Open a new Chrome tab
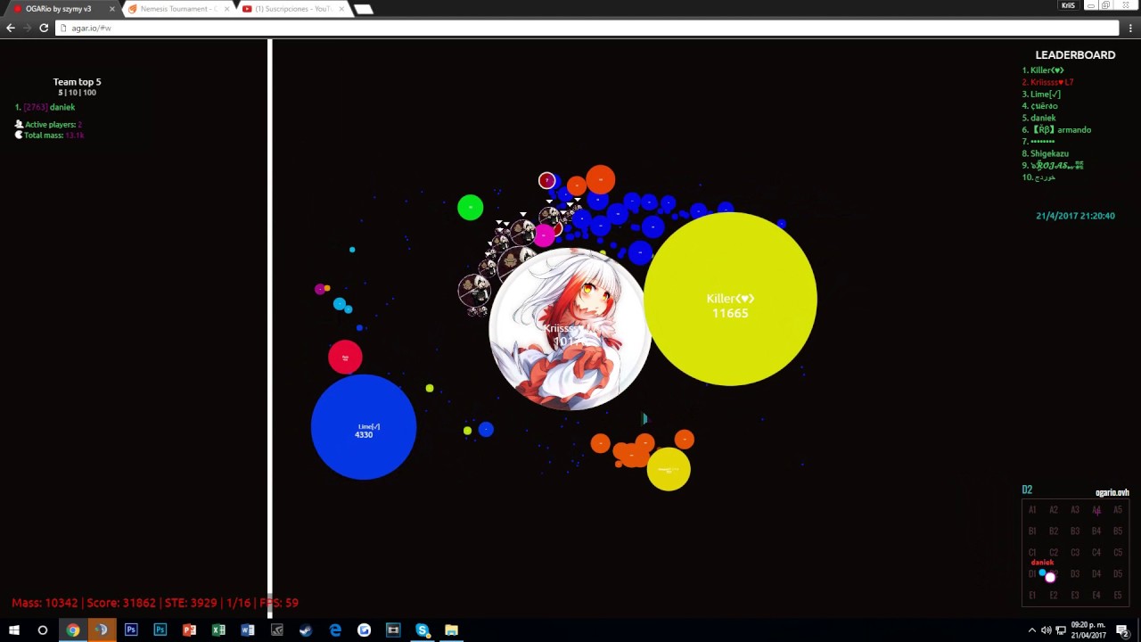 tap(363, 9)
